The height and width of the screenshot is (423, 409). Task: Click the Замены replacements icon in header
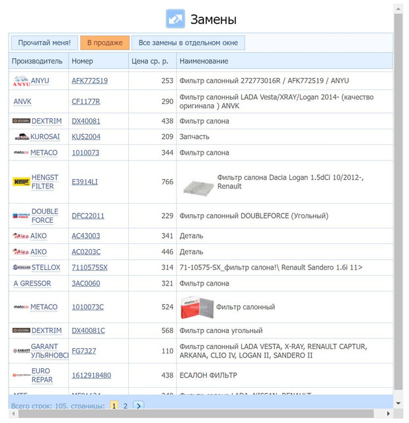(175, 19)
